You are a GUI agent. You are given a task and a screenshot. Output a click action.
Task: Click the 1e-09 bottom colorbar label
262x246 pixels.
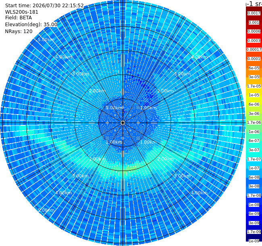[254, 241]
